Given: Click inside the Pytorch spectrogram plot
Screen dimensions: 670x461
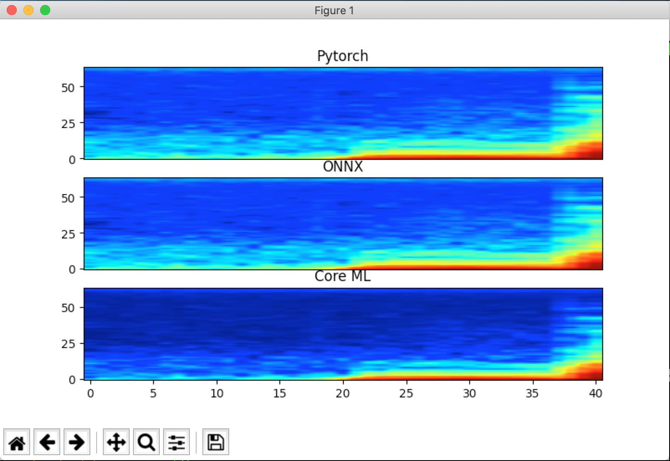Looking at the screenshot, I should 343,113.
